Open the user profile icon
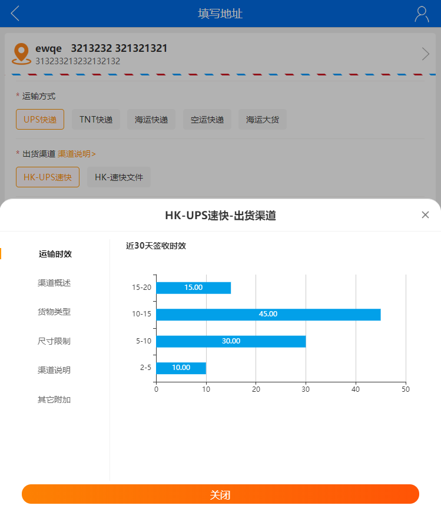The width and height of the screenshot is (441, 512). point(422,14)
